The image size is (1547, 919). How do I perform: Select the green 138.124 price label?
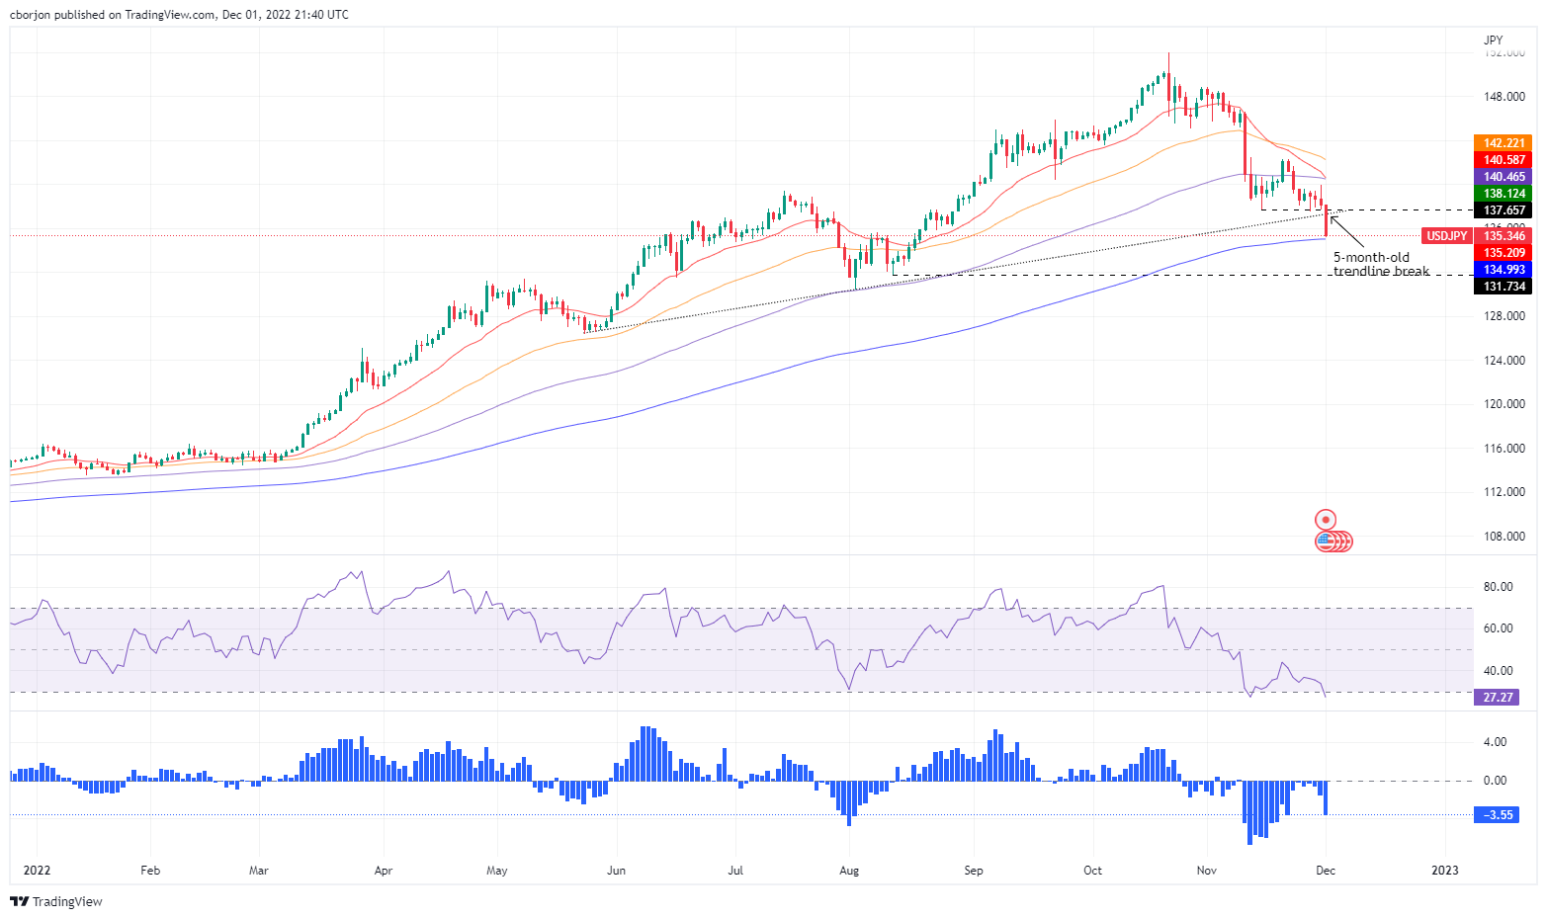[x=1503, y=194]
